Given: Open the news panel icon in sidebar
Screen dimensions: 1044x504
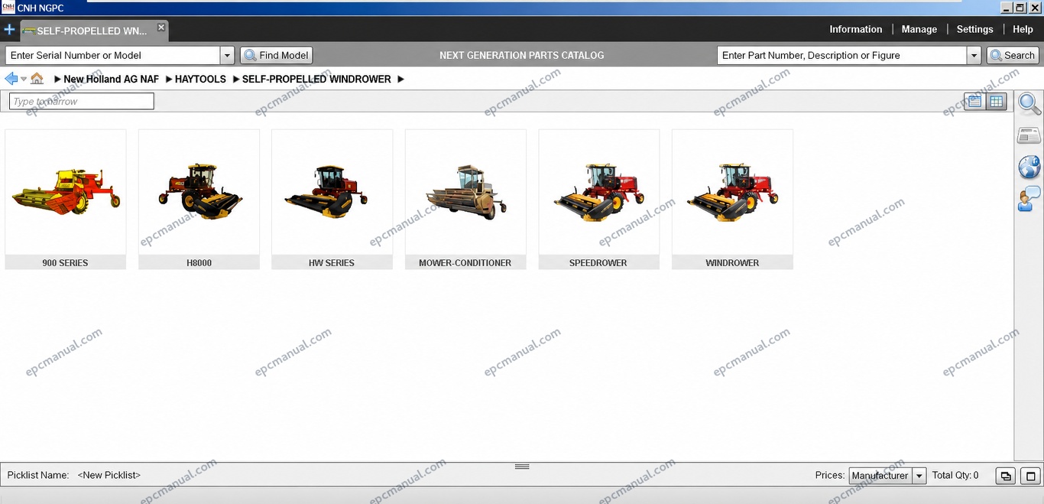Looking at the screenshot, I should tap(1029, 136).
